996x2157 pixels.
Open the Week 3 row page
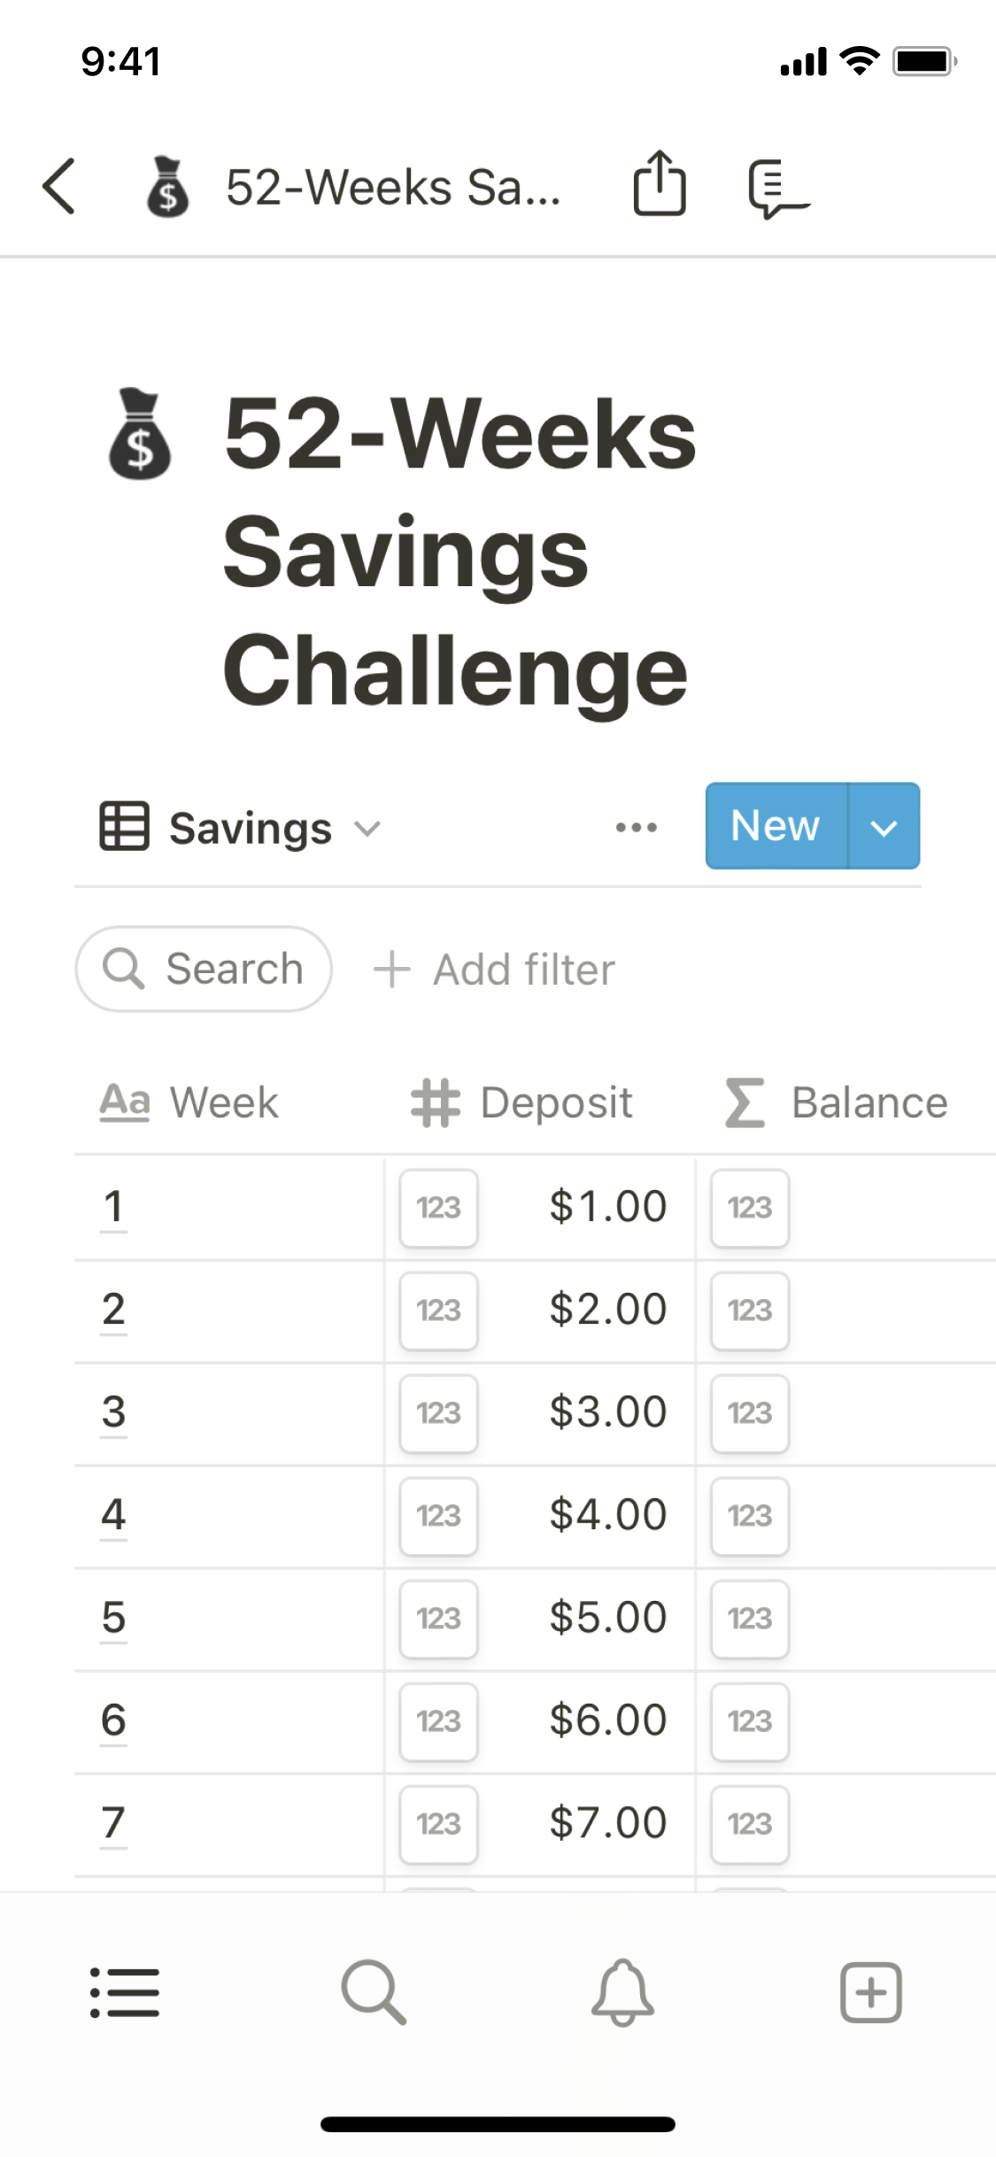113,1412
